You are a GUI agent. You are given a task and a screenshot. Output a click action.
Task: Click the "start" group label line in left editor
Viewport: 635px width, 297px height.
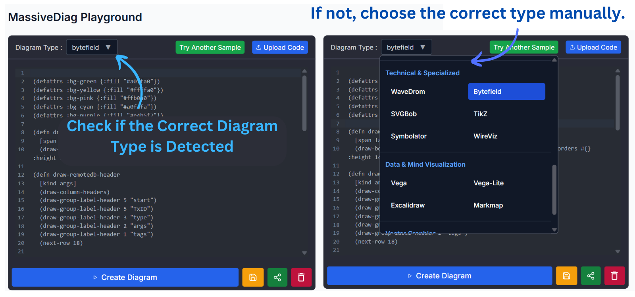coord(98,200)
